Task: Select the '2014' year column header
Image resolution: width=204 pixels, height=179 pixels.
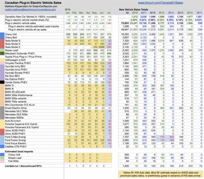Action: tap(171, 13)
